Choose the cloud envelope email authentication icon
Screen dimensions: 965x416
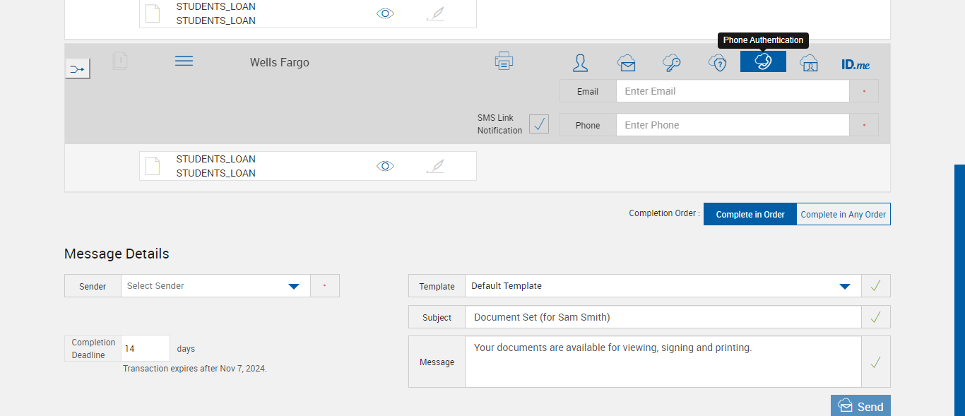[x=626, y=63]
